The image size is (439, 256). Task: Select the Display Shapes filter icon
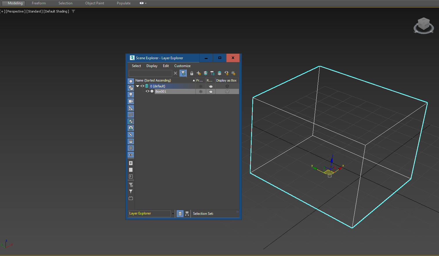(130, 88)
